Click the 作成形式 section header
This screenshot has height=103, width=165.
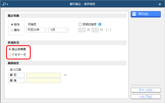click(x=66, y=43)
